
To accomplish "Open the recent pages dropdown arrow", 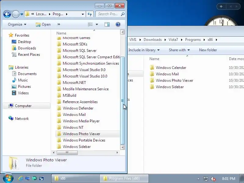I will (x=22, y=14).
